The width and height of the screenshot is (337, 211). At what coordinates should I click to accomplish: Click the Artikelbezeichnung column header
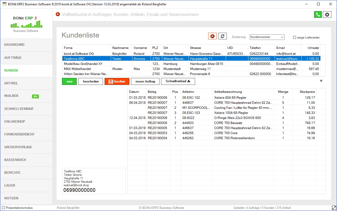(x=243, y=92)
